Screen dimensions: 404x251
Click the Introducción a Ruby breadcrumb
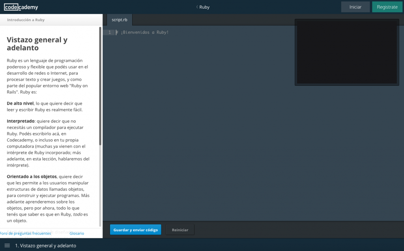(x=26, y=20)
